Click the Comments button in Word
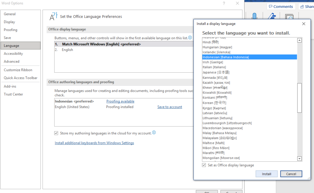Screen dimensions: 314x193 tap(281, 7)
